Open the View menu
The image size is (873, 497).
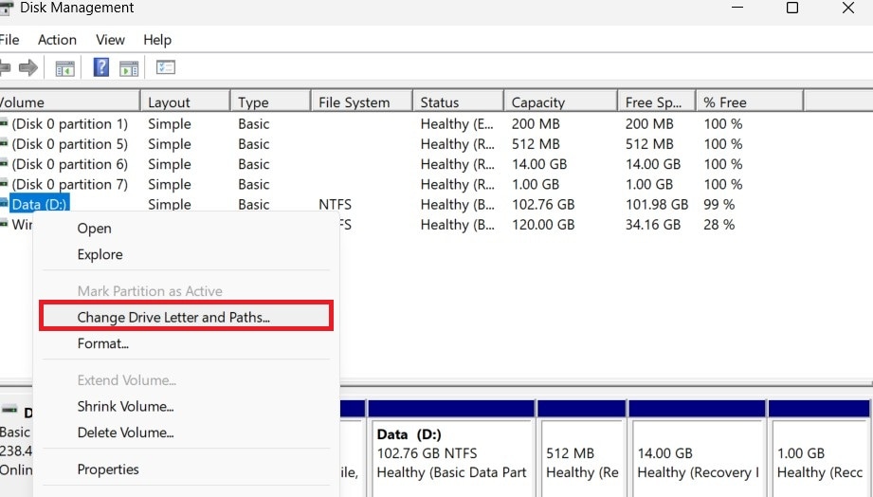110,40
